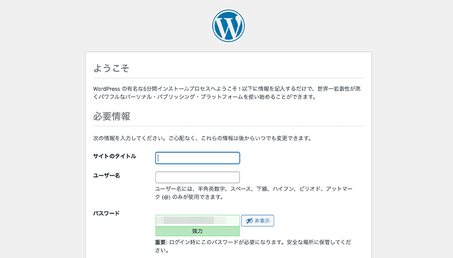Click the ユーザー名 field label
The image size is (453, 258).
tap(106, 176)
